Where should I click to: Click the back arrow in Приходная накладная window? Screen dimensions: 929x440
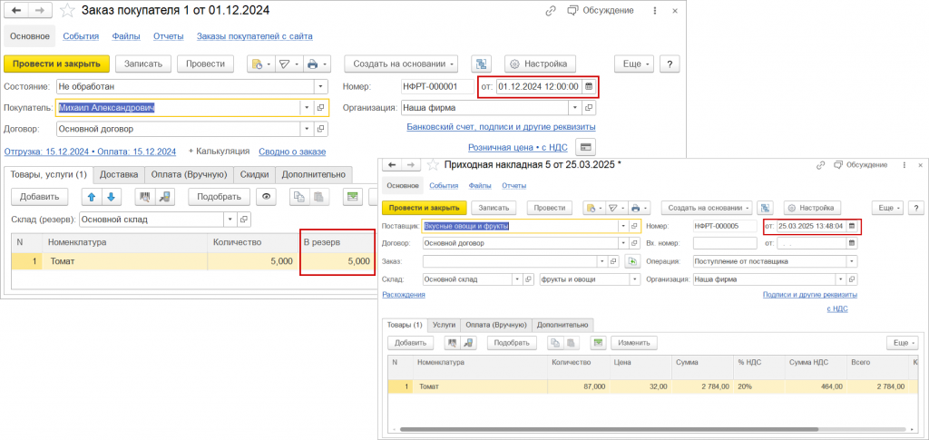(392, 165)
